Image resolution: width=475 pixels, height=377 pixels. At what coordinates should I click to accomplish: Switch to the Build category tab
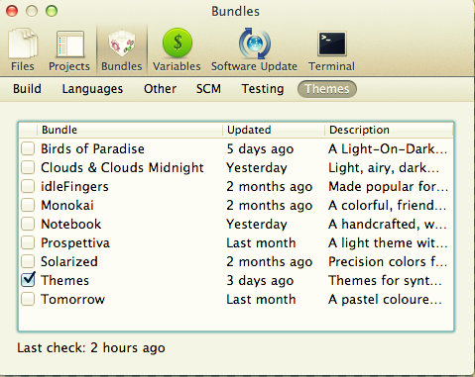pyautogui.click(x=27, y=89)
